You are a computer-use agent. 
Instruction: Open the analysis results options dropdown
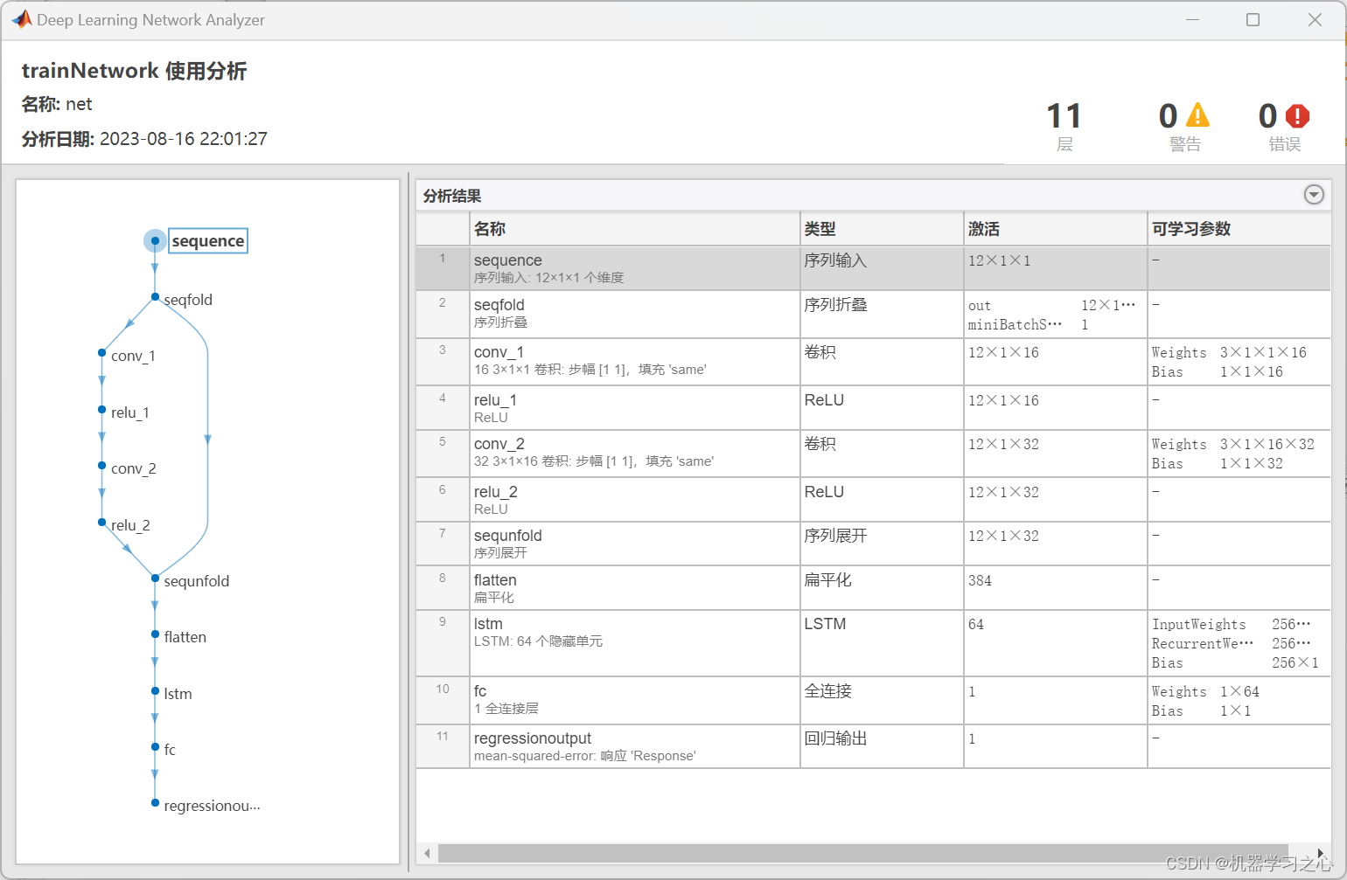(1314, 195)
